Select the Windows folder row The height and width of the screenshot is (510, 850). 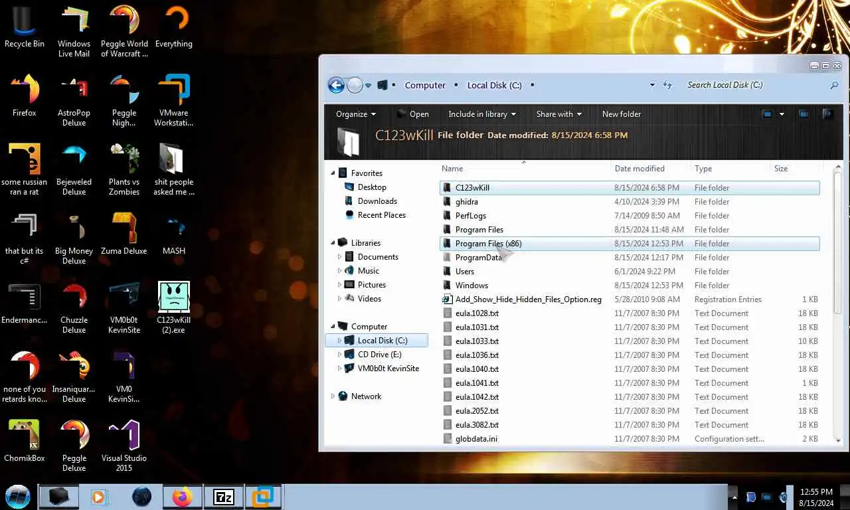[630, 286]
